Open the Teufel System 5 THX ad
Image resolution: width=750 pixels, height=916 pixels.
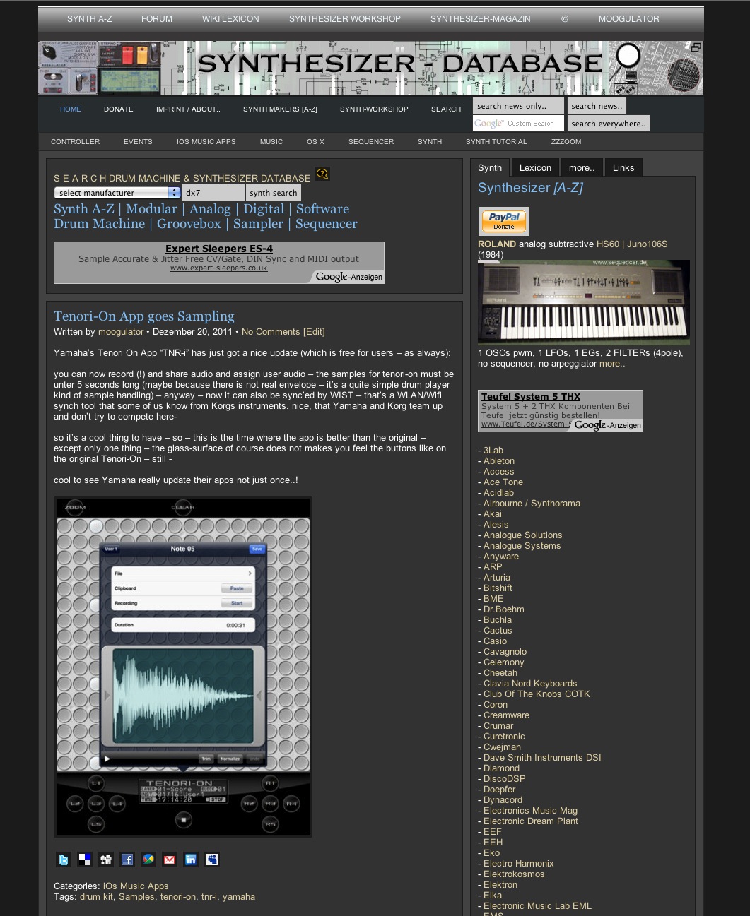(561, 411)
